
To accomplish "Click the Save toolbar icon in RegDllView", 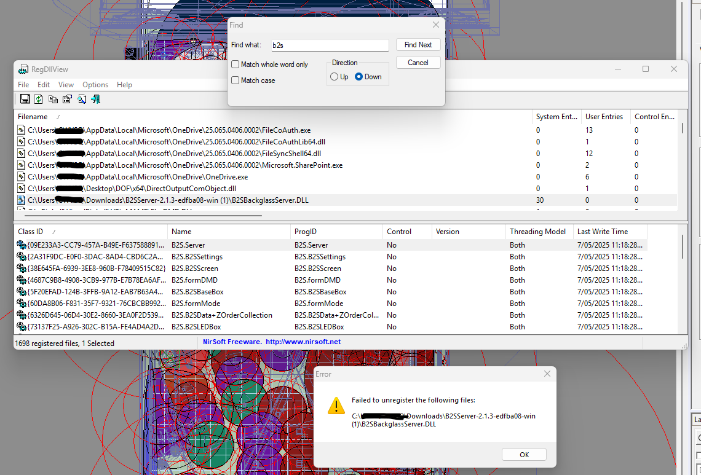I will (25, 98).
